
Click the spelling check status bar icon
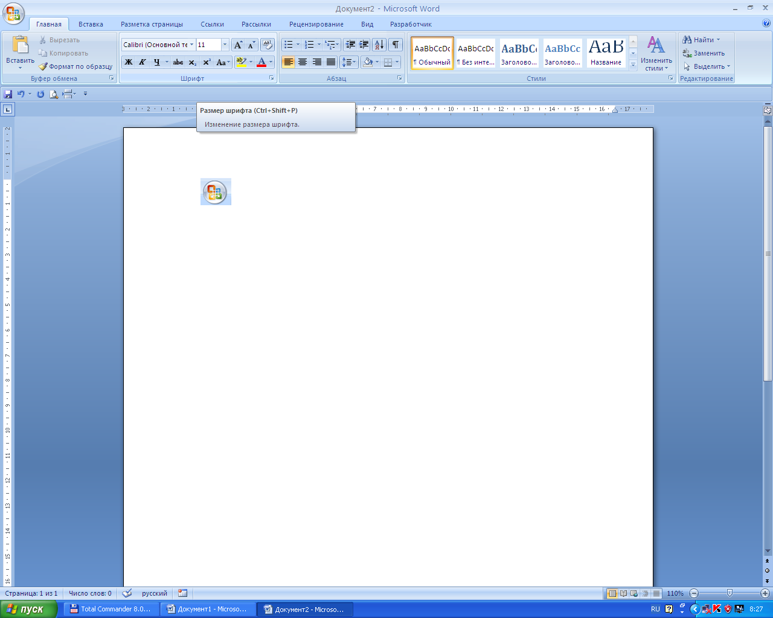pyautogui.click(x=127, y=593)
